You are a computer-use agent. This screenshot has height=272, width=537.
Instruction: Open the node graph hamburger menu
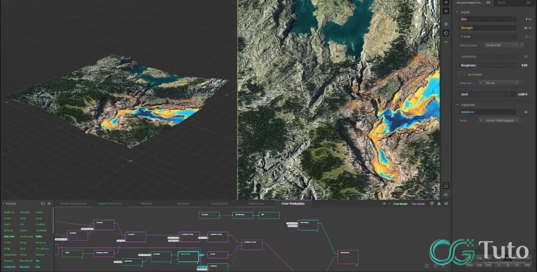tap(446, 204)
